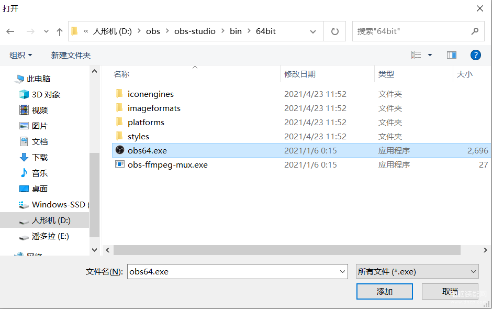492x309 pixels.
Task: Select 人形机 (D:) drive in sidebar
Action: pyautogui.click(x=51, y=220)
